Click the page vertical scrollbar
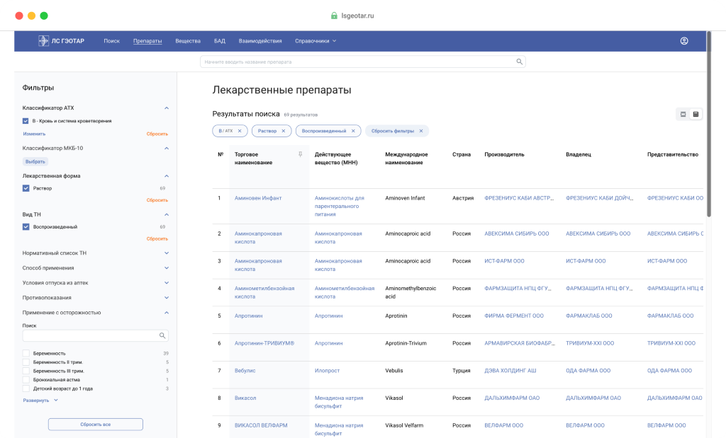 click(x=709, y=125)
